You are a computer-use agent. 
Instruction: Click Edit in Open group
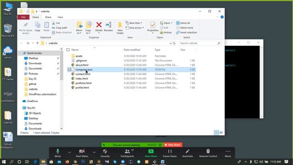[164, 27]
